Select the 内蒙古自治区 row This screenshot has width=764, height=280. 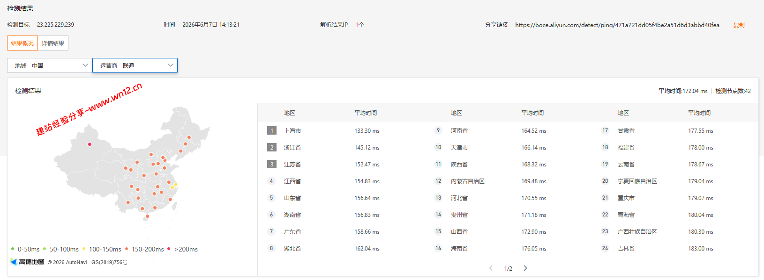(508, 181)
